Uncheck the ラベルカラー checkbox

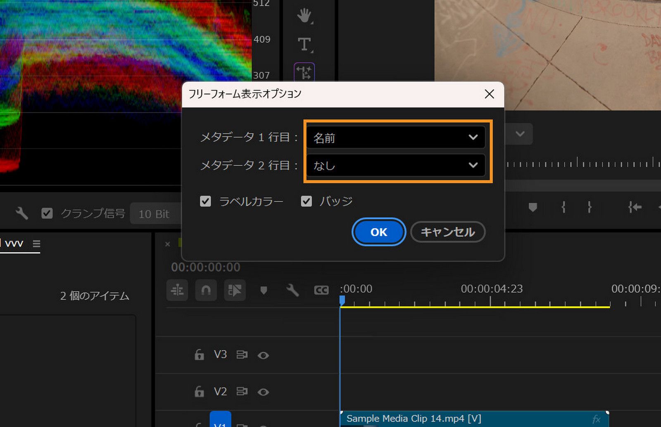coord(205,201)
